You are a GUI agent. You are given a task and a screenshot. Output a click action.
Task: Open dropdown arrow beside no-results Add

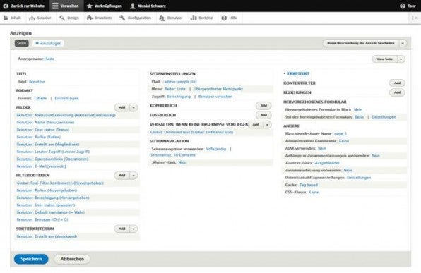coord(268,125)
